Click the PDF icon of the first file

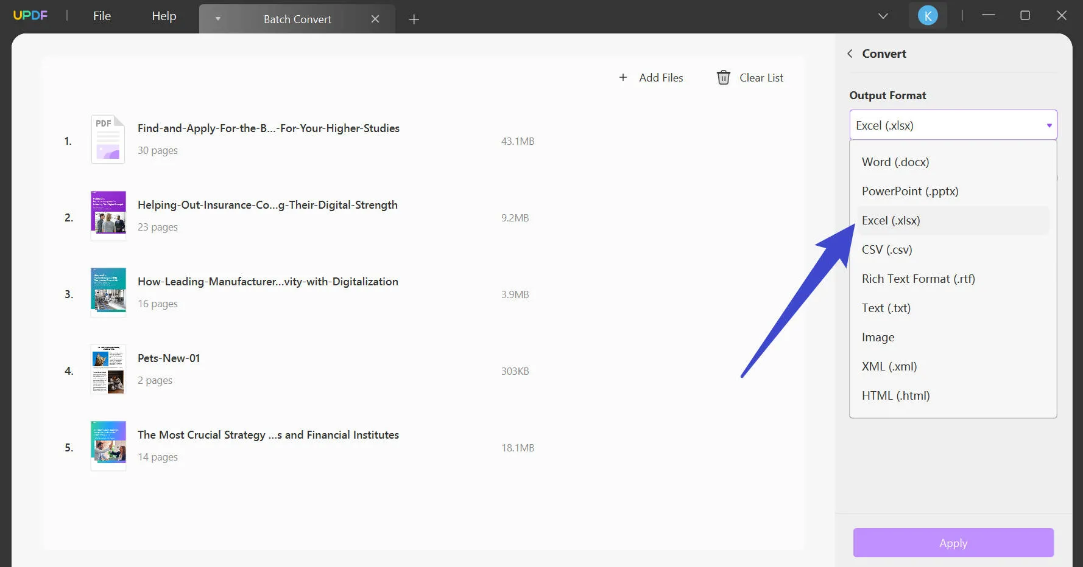pos(108,139)
